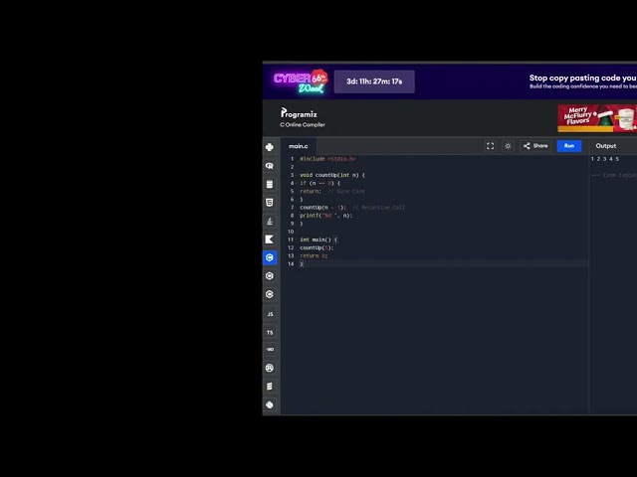Run the C program
The width and height of the screenshot is (637, 477).
click(569, 146)
